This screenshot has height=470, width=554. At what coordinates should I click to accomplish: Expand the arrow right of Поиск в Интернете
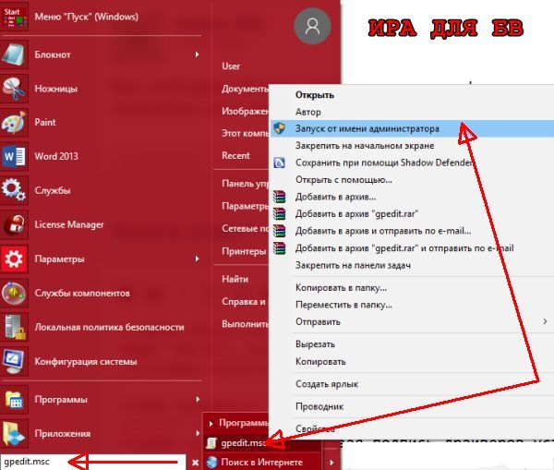pos(331,463)
